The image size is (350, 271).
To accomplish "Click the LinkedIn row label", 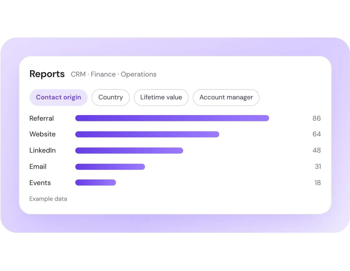I will click(43, 150).
